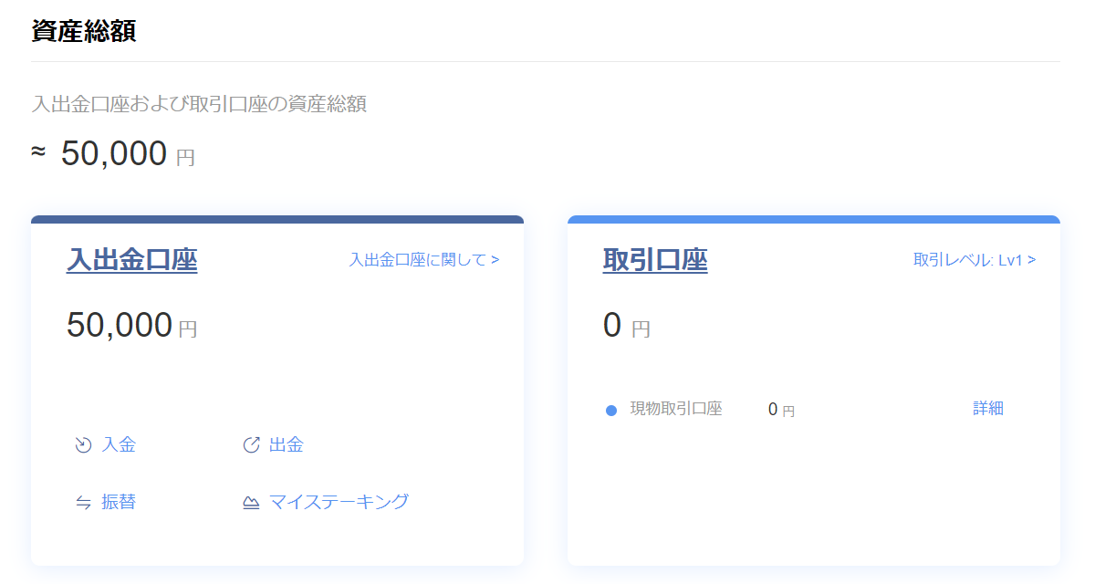Screen dimensions: 1095x584
Task: Go to マイステーキング link
Action: 339,502
